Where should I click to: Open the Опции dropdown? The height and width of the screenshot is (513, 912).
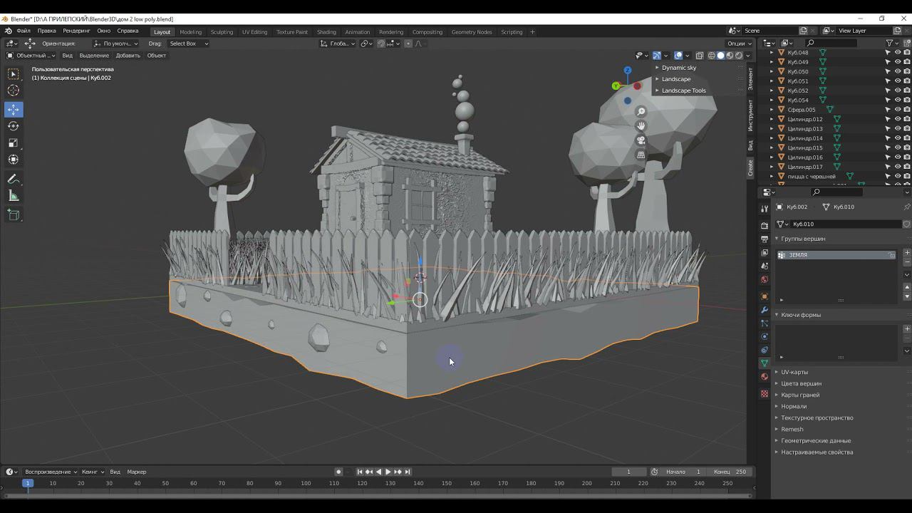click(x=738, y=43)
